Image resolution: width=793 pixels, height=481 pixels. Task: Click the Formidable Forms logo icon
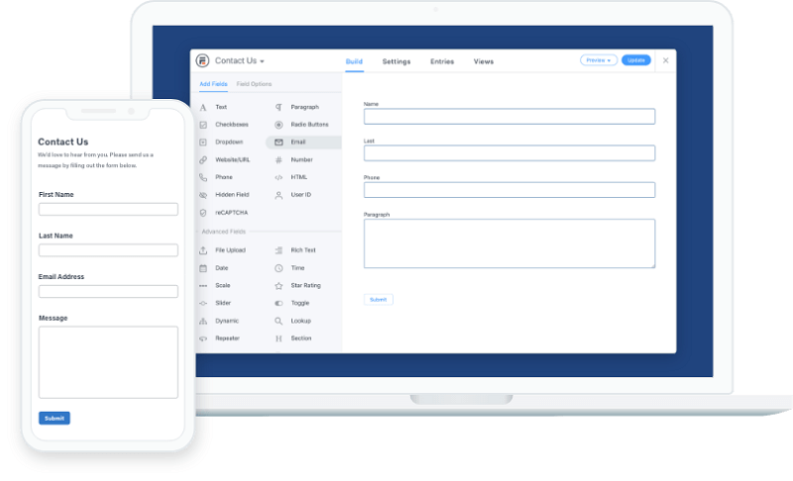point(203,60)
